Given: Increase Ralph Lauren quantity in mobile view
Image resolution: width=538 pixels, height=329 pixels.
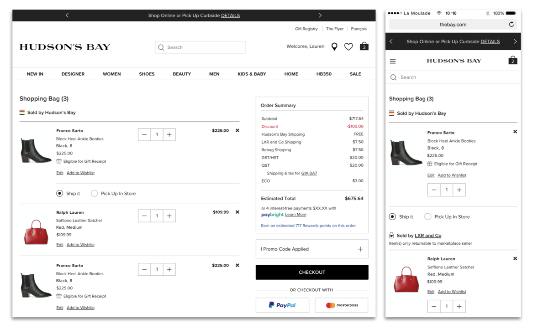Looking at the screenshot, I should point(459,306).
